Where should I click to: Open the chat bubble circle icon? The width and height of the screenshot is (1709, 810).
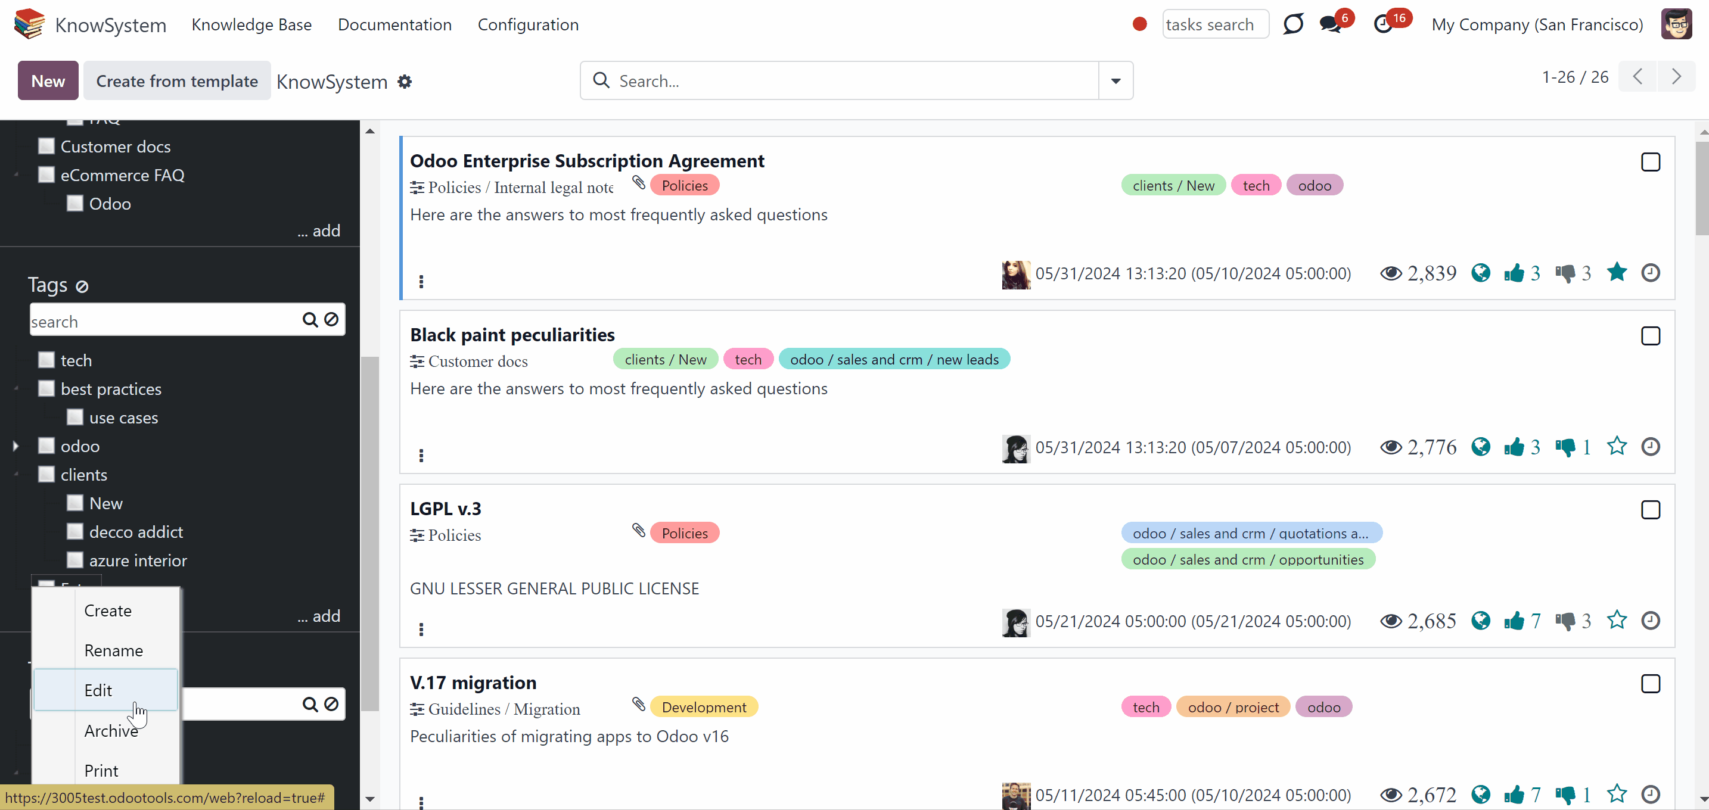click(1293, 24)
